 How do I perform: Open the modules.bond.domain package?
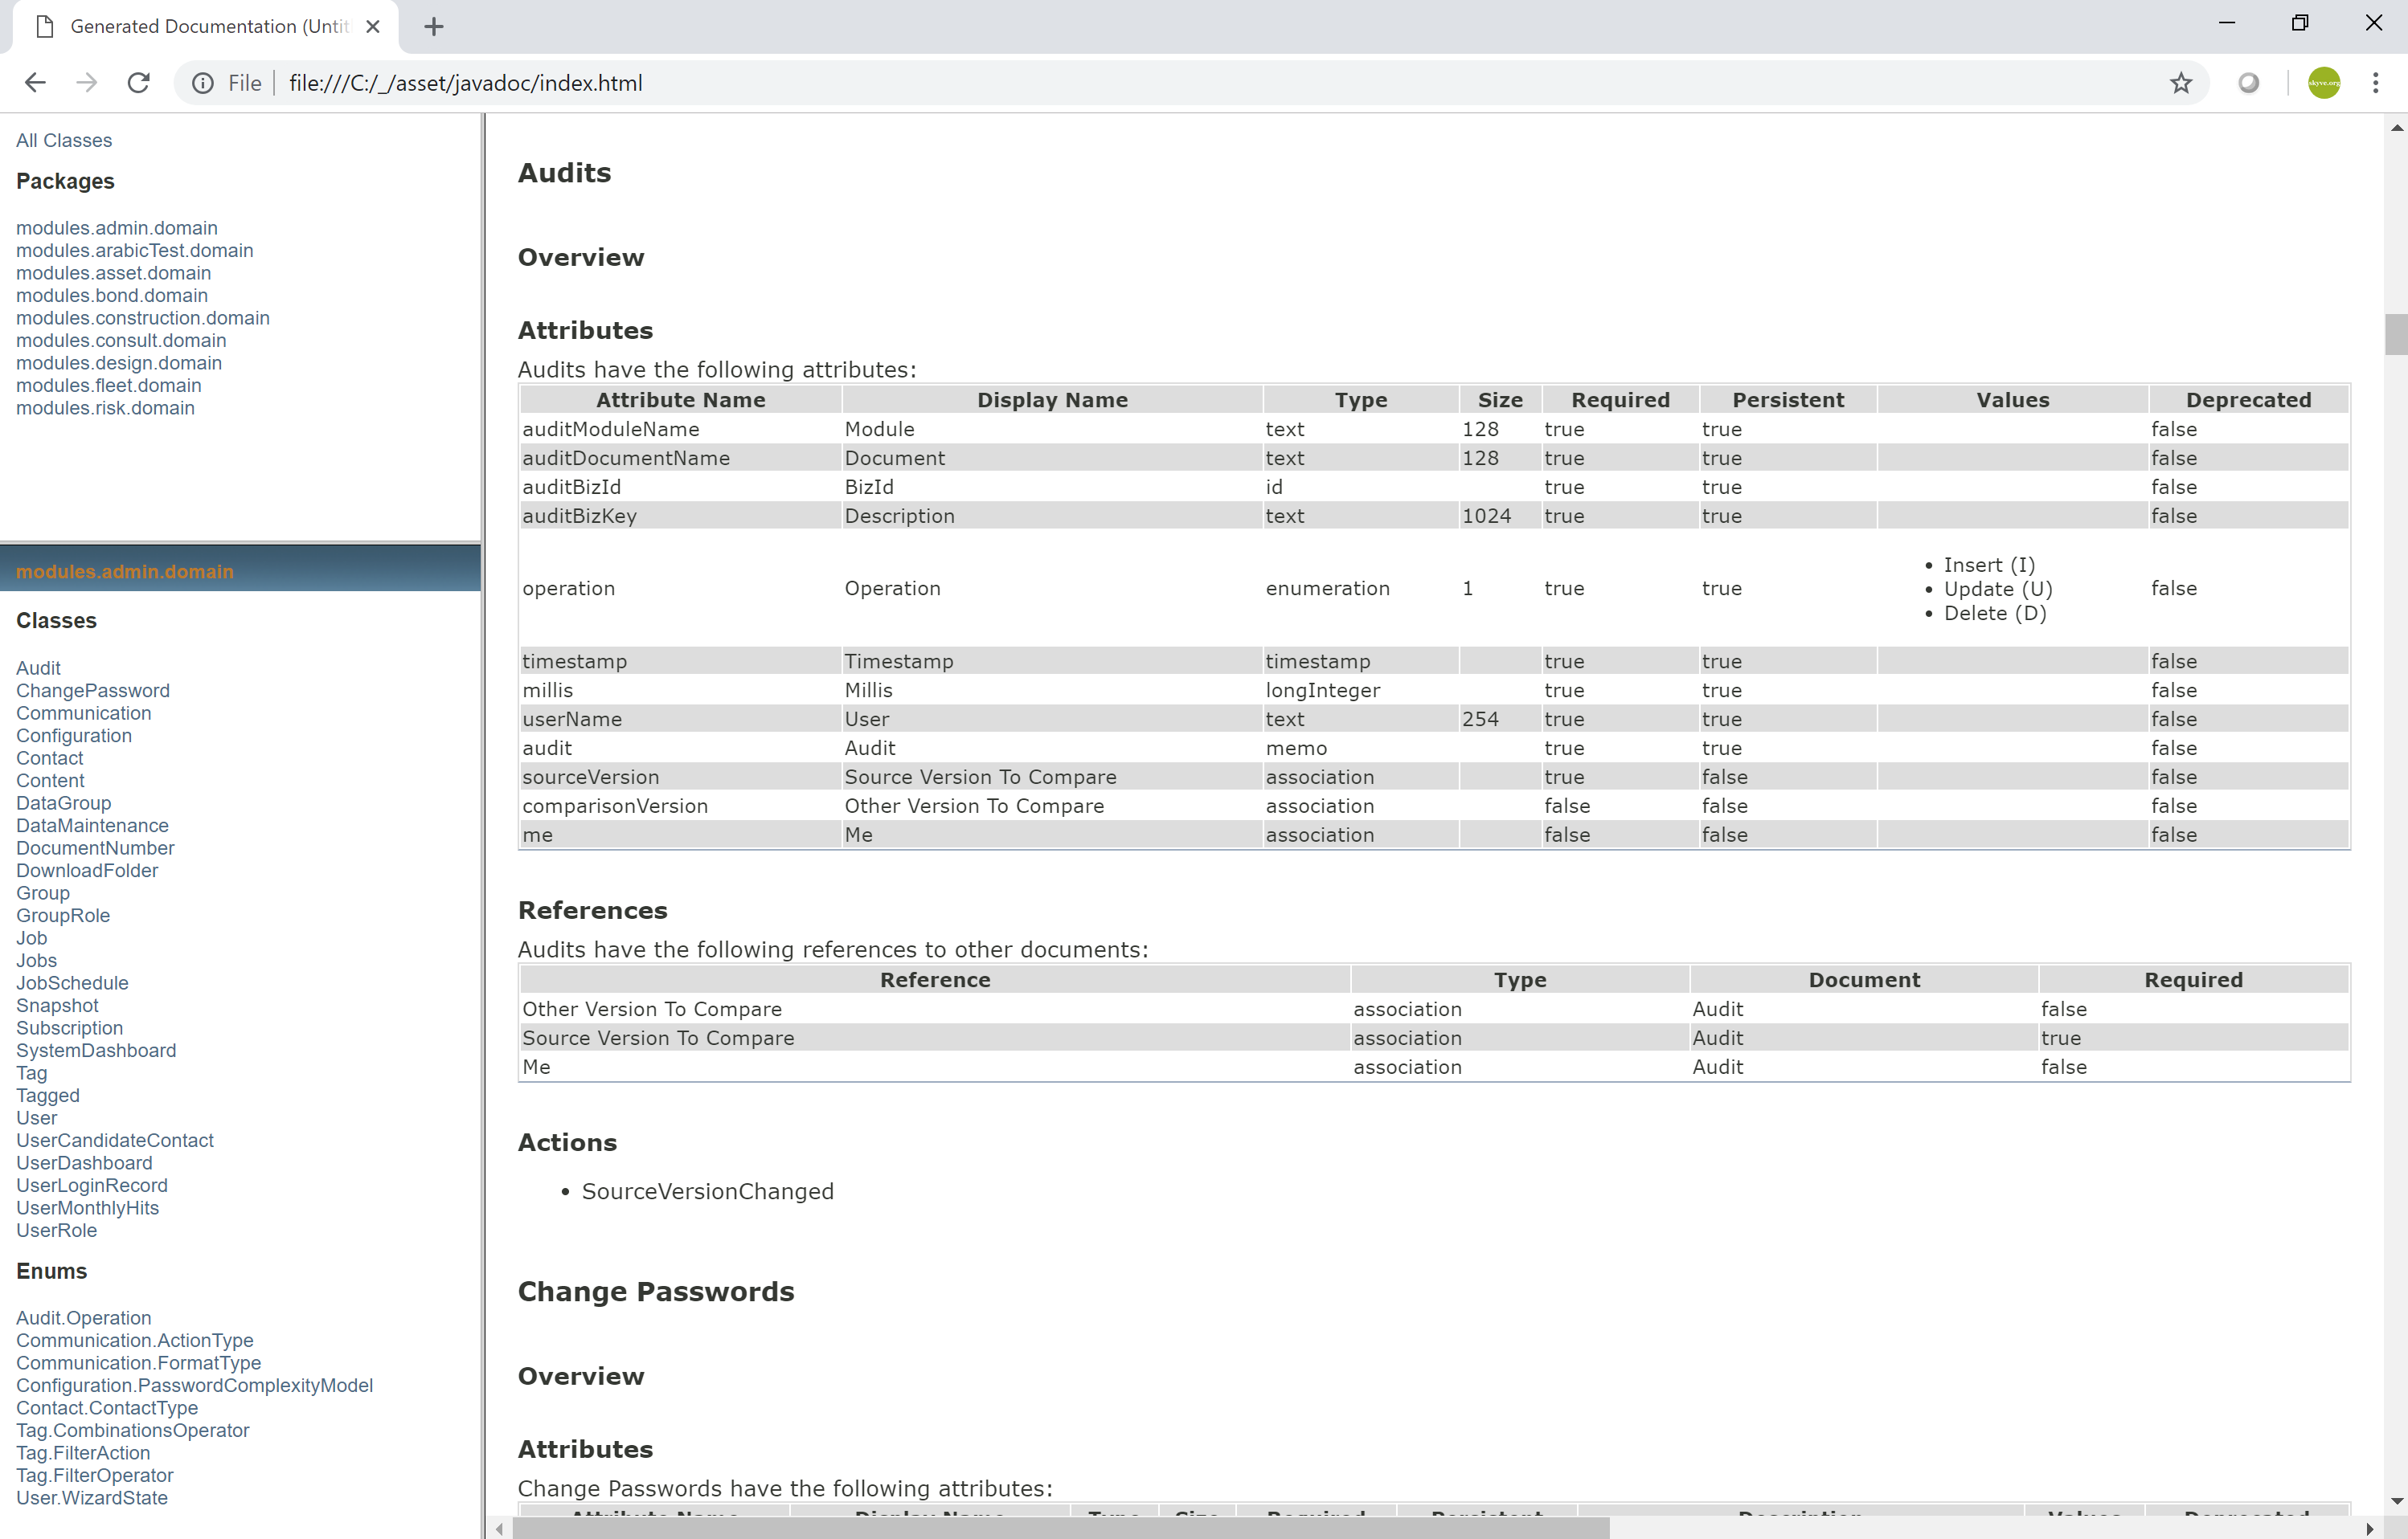click(112, 296)
